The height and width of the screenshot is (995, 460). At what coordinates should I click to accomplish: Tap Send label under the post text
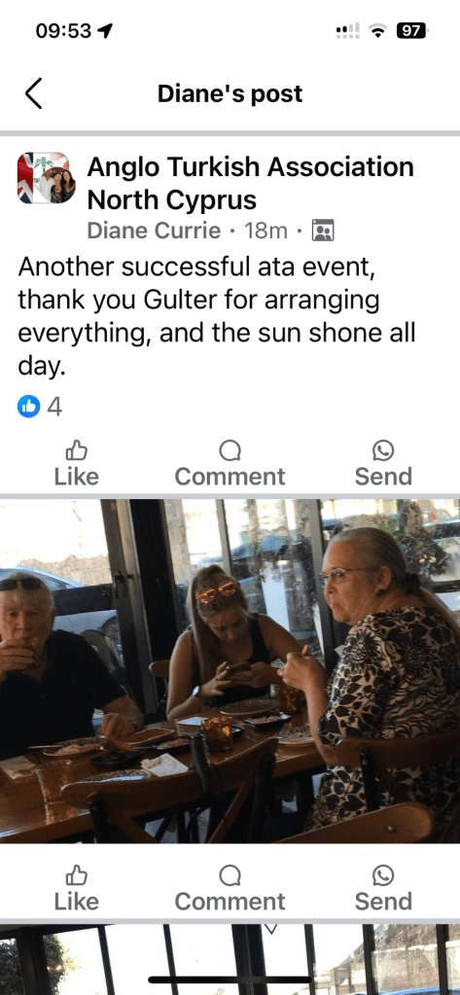383,476
